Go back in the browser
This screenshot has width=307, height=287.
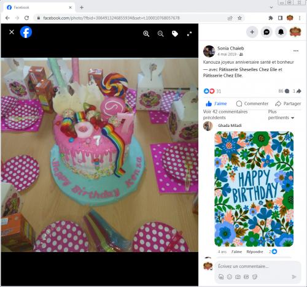(7, 18)
